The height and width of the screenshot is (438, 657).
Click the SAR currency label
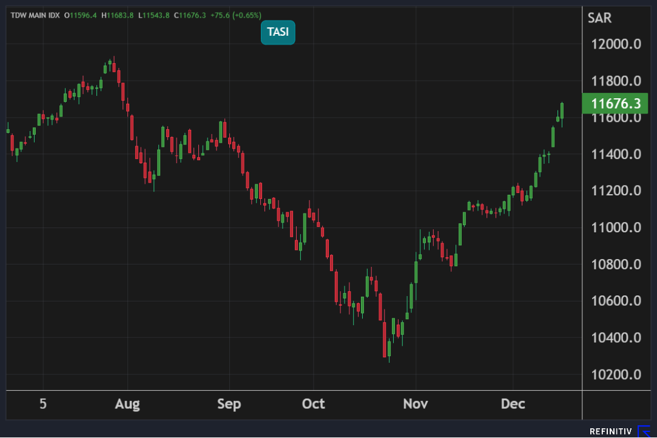[599, 18]
